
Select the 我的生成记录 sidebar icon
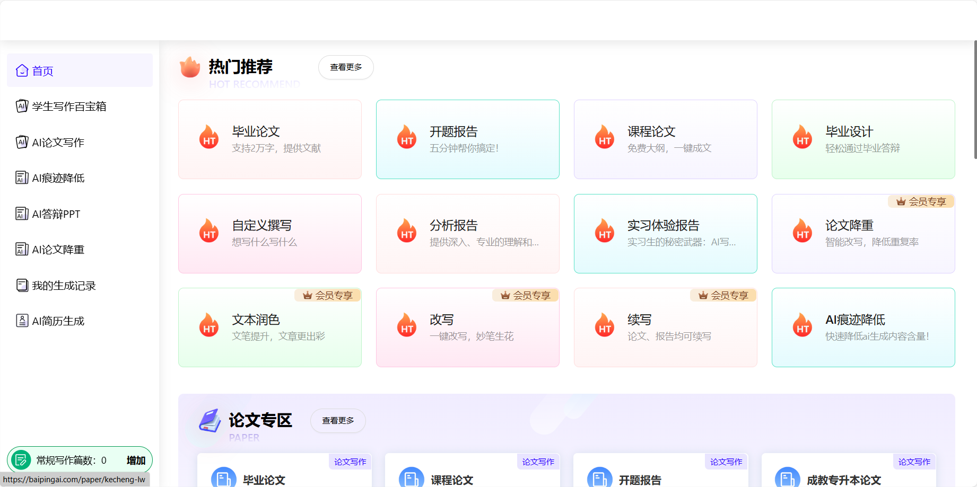tap(21, 285)
